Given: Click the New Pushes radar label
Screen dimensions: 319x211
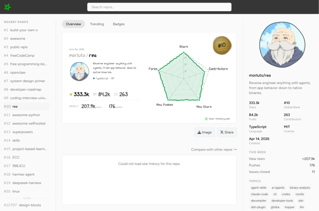Looking at the screenshot, I should (164, 104).
